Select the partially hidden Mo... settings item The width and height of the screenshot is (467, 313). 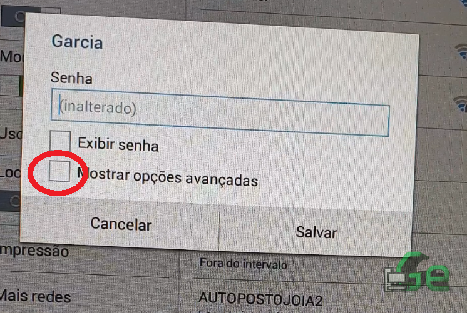(12, 56)
